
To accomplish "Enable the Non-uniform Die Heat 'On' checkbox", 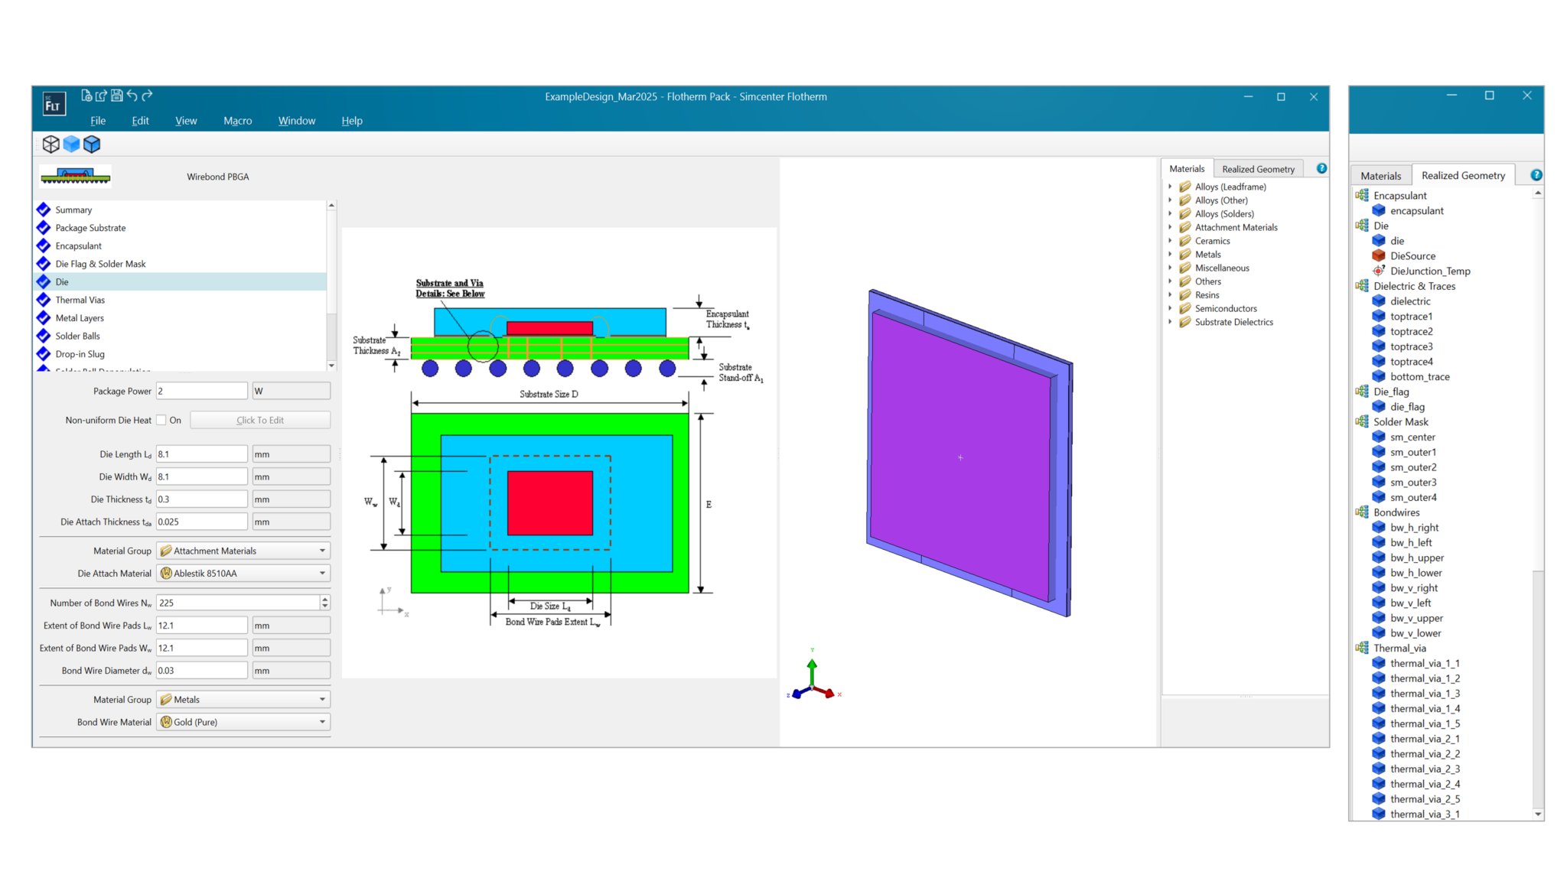I will 161,420.
